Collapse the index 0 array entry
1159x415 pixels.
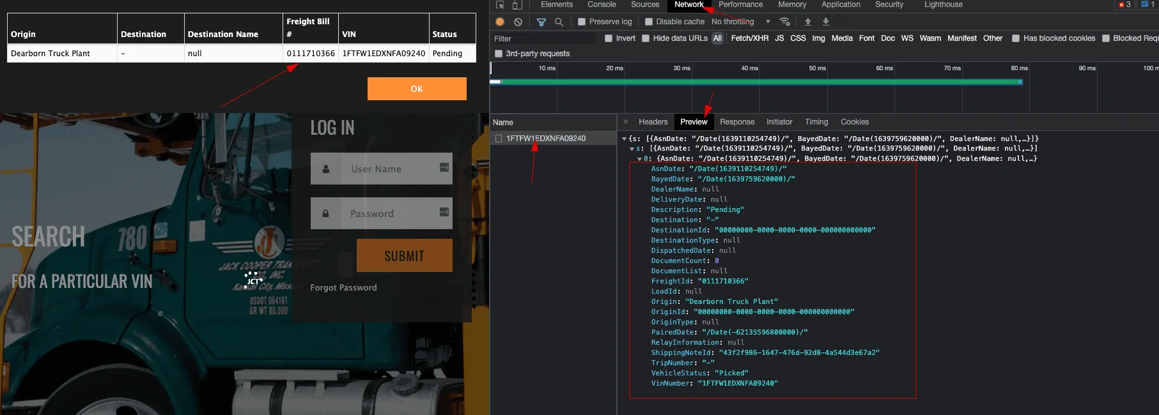639,159
